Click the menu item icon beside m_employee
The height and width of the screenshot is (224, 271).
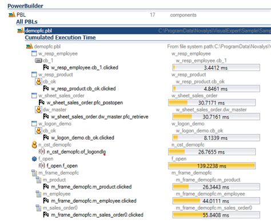point(39,194)
